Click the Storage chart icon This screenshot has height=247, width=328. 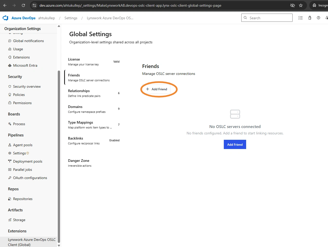click(x=10, y=220)
